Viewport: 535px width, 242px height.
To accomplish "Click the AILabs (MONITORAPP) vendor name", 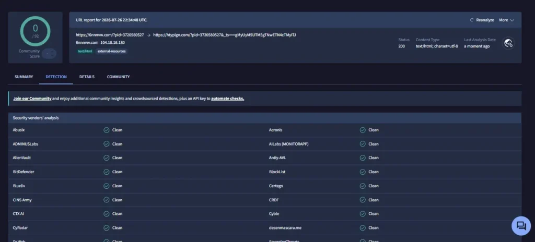I will [288, 144].
